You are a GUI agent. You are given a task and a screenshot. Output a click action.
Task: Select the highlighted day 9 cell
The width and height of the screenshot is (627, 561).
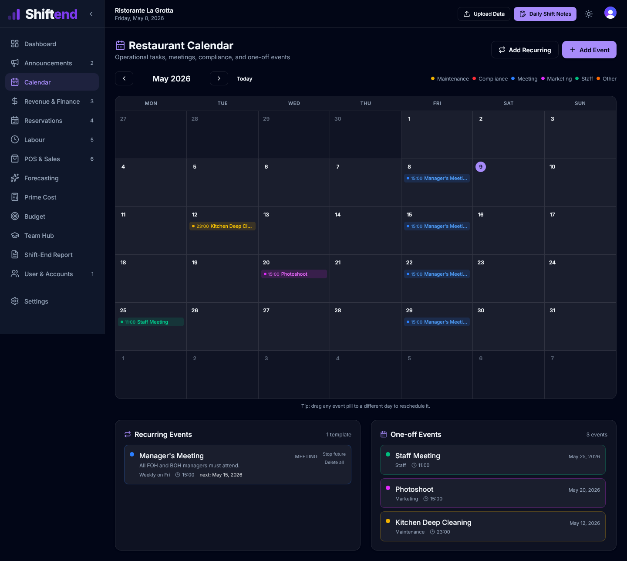coord(508,182)
